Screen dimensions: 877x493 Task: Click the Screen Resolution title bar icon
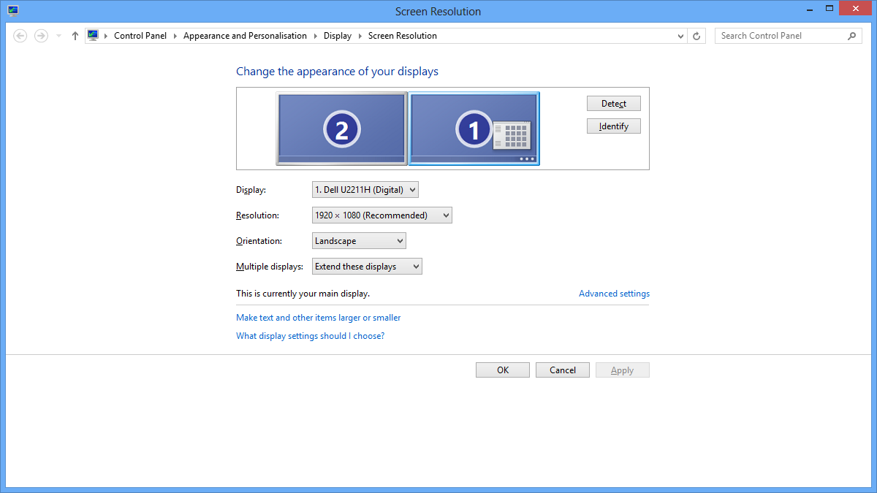[x=13, y=10]
